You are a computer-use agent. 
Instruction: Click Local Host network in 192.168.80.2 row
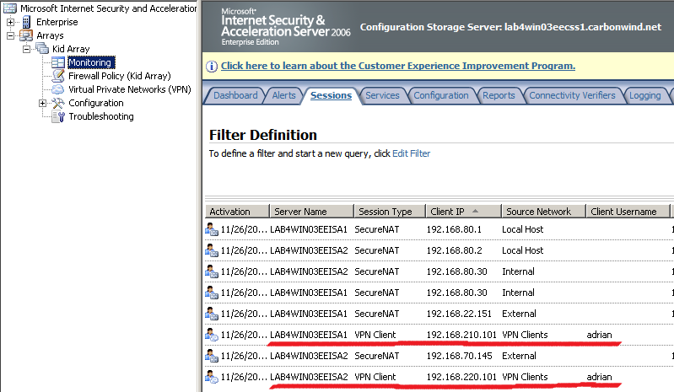pos(523,250)
